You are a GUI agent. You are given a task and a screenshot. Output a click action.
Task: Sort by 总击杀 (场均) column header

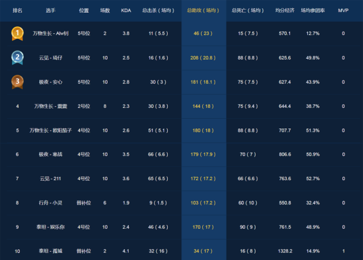[x=158, y=10]
